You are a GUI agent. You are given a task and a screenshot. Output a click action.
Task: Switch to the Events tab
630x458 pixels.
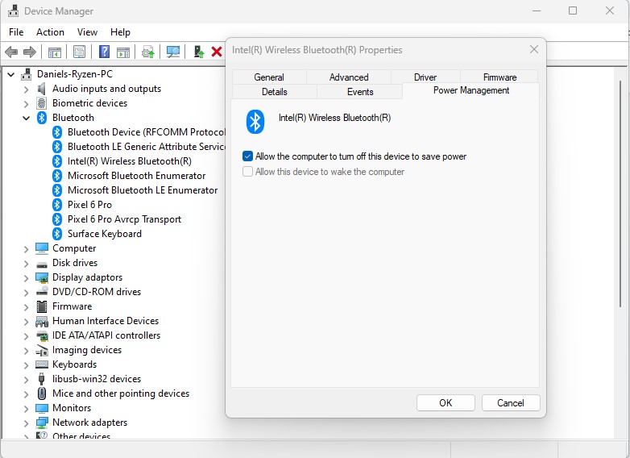[360, 92]
